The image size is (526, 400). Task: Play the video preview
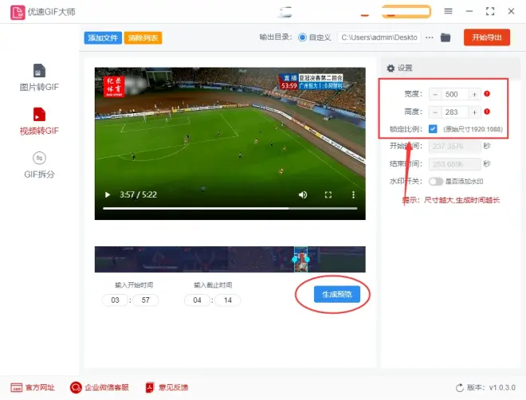[x=108, y=194]
